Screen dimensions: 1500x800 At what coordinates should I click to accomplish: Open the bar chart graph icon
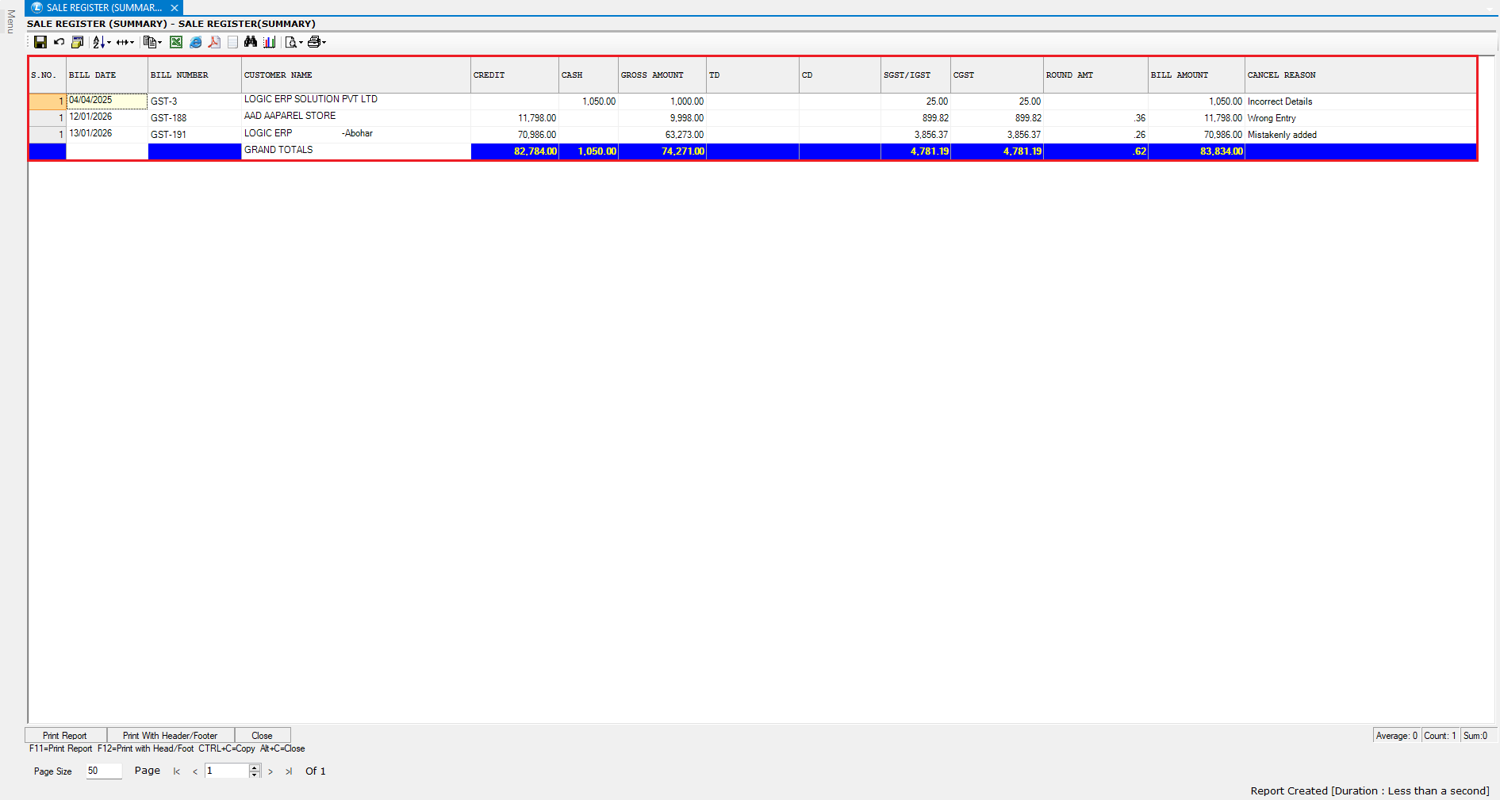(x=270, y=43)
